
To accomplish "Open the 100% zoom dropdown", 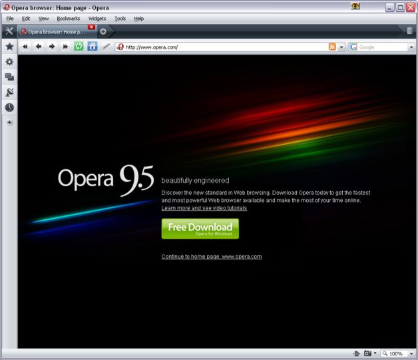I will 411,353.
